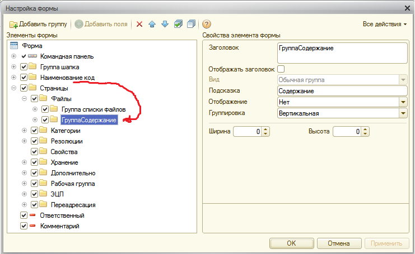The height and width of the screenshot is (254, 415).
Task: Click the Отмена button
Action: (339, 243)
